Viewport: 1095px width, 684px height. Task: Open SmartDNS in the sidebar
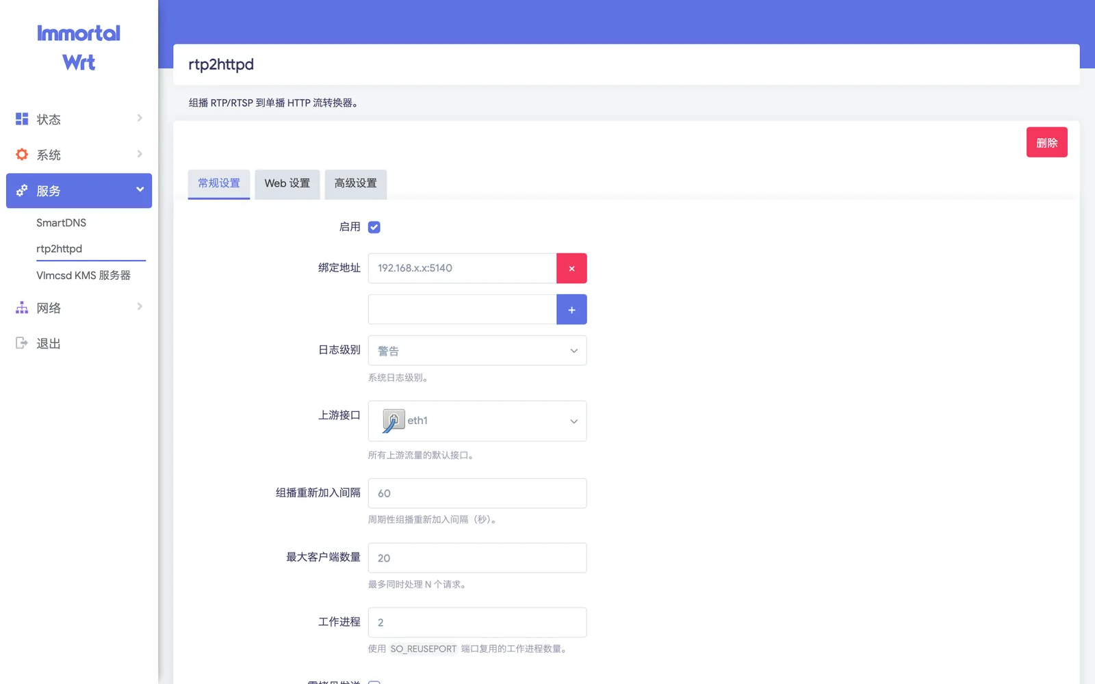point(62,223)
